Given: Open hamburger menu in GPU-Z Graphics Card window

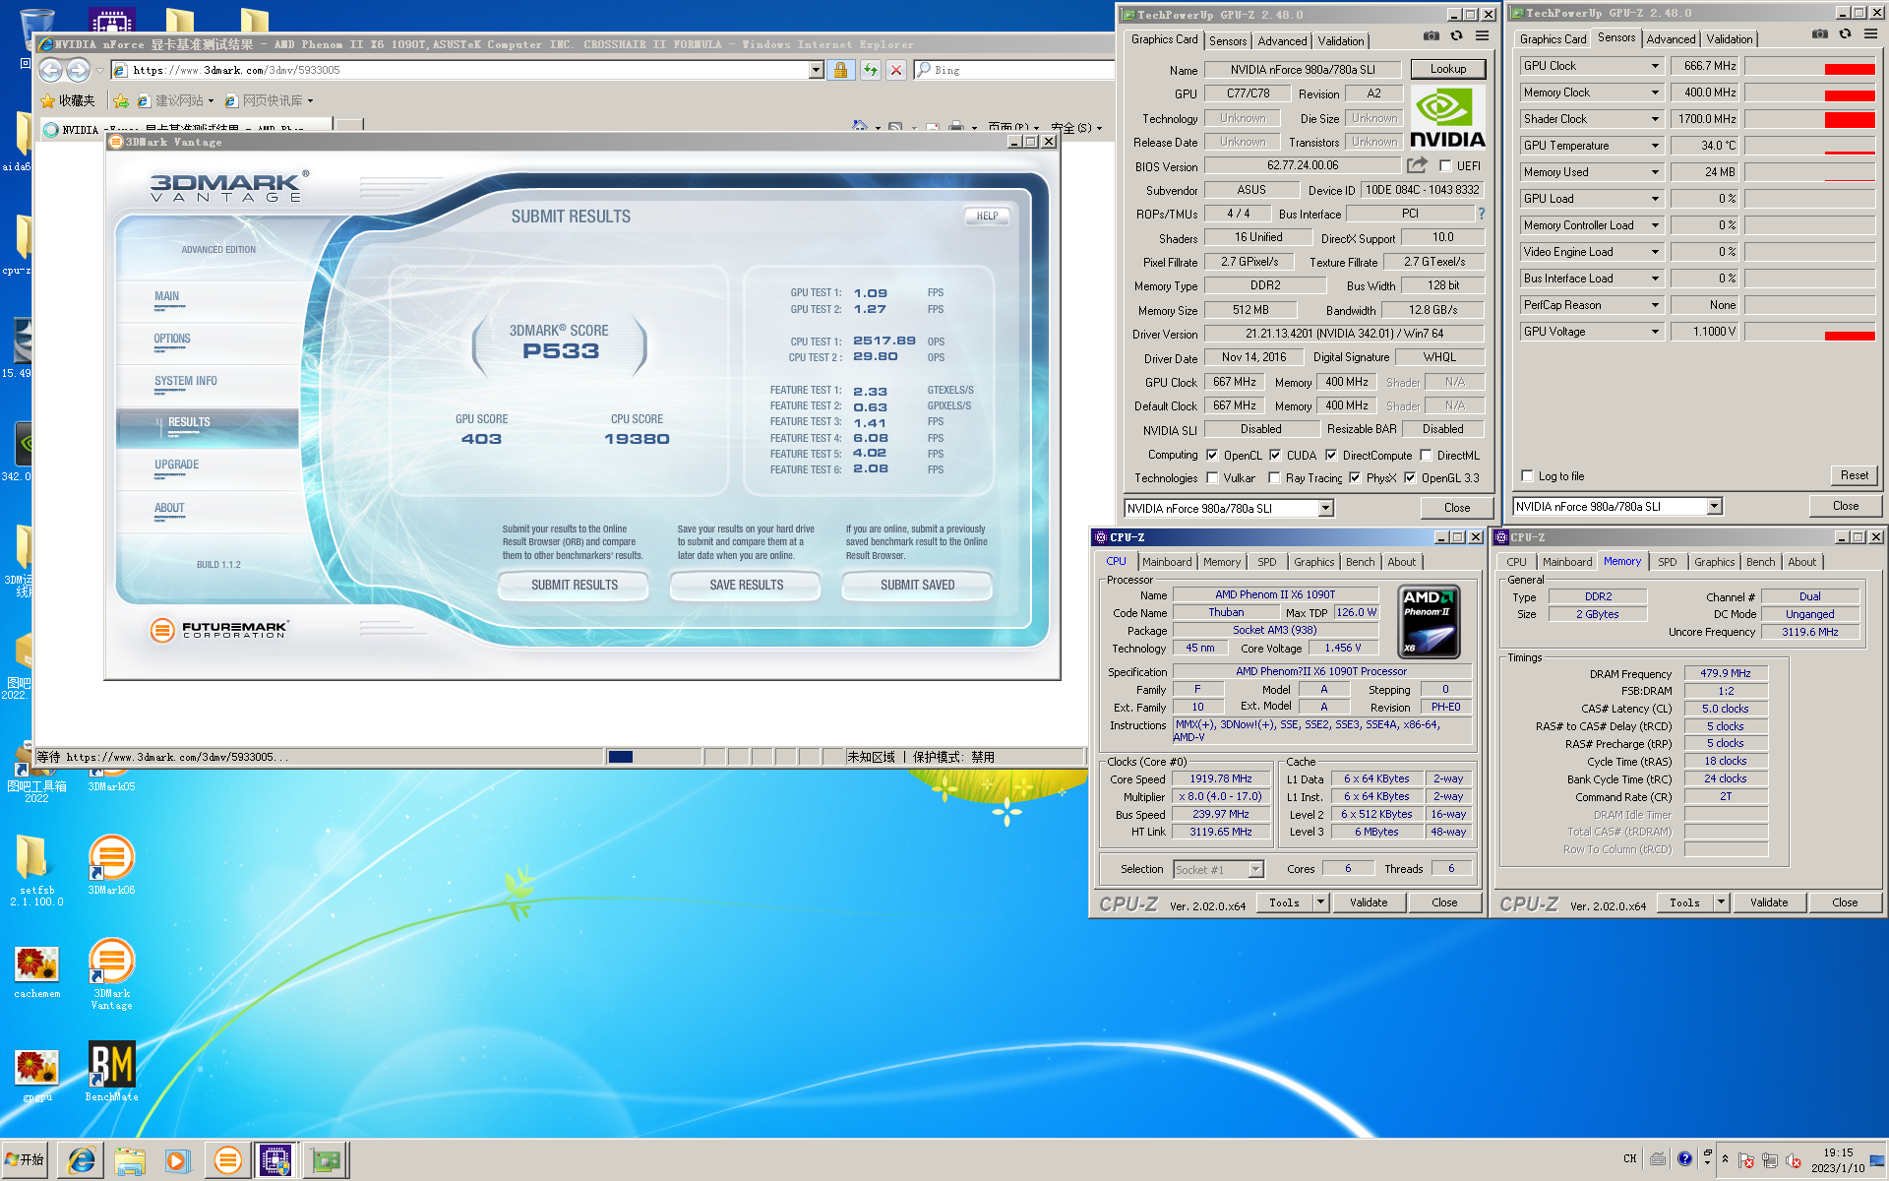Looking at the screenshot, I should pyautogui.click(x=1482, y=36).
